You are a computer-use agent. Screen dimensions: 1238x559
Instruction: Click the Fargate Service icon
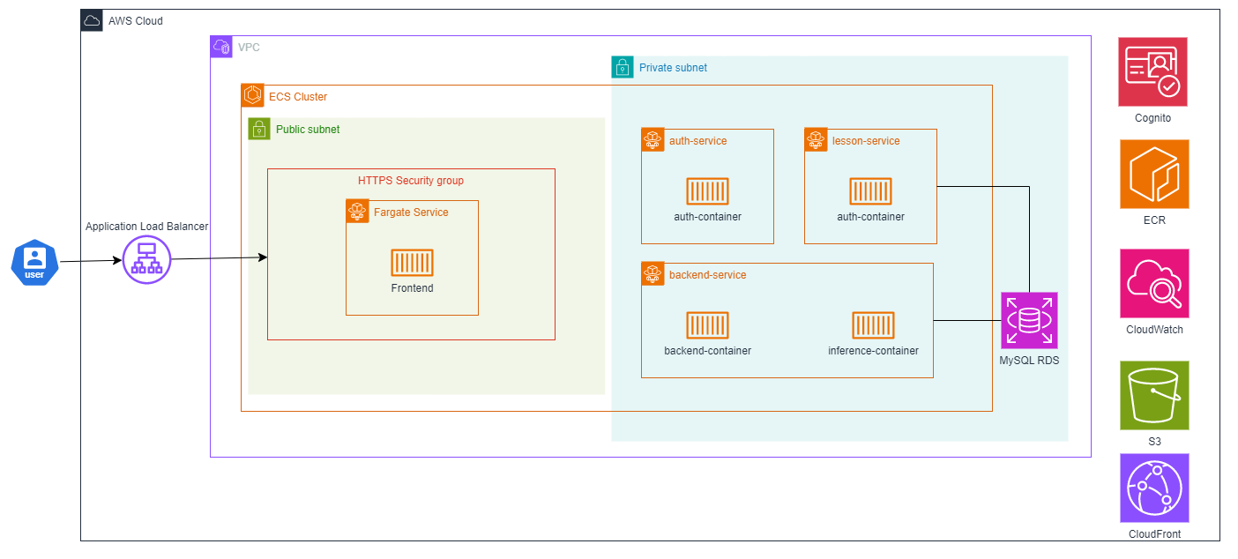[x=357, y=212]
